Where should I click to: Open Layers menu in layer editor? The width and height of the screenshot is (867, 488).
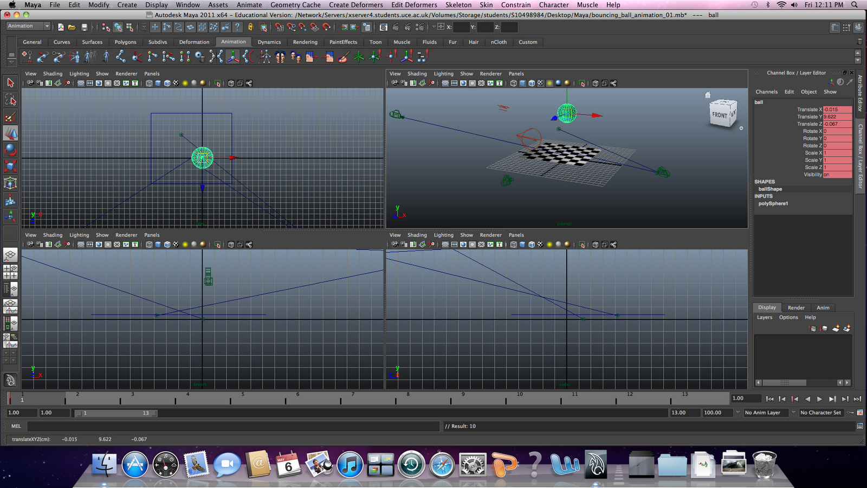pos(765,317)
